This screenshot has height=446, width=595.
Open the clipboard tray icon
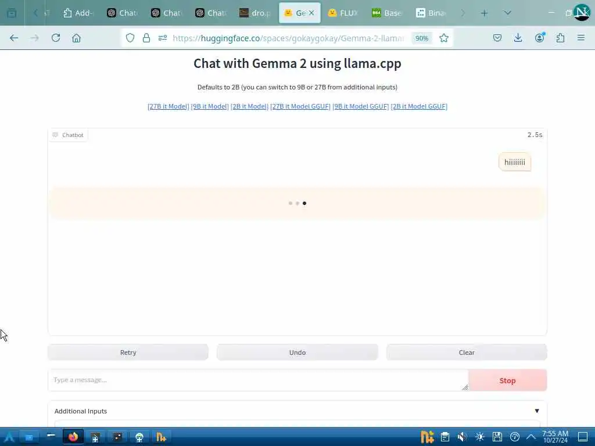(445, 437)
